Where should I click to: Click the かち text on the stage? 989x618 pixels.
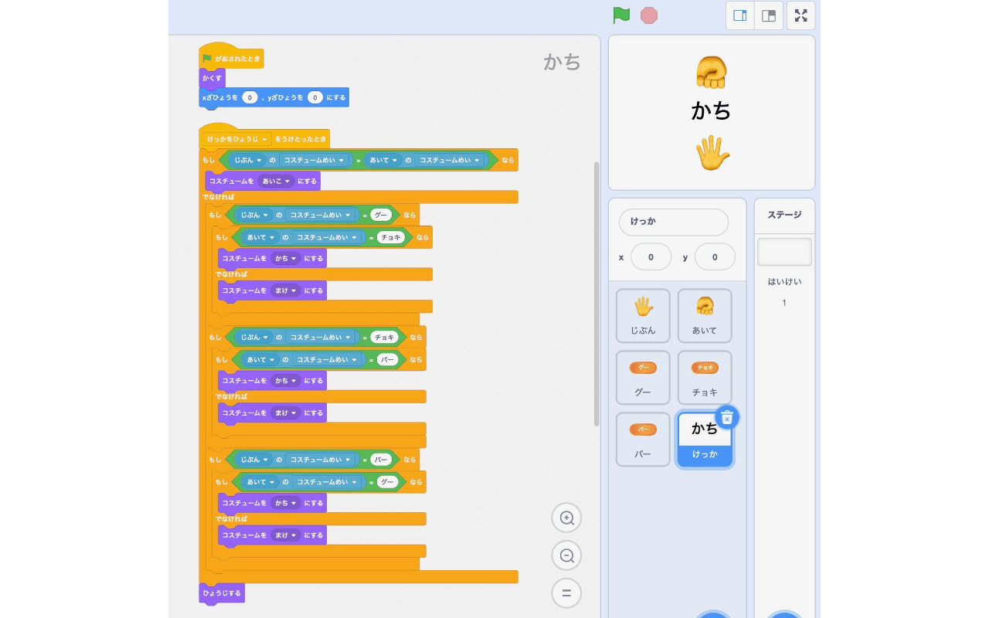point(711,110)
